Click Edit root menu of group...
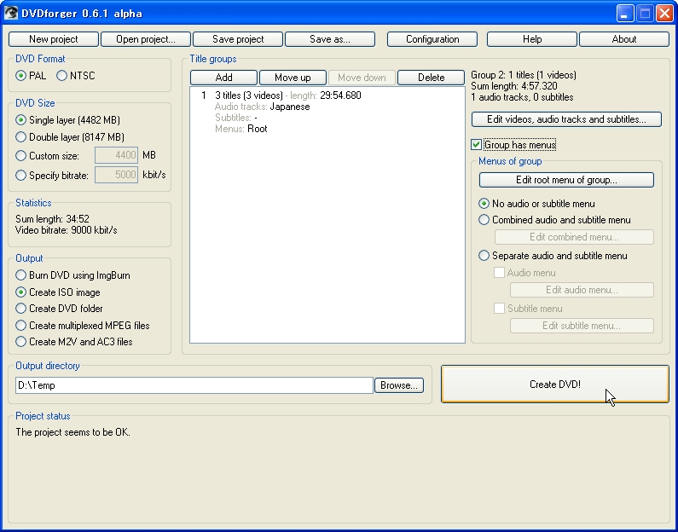Image resolution: width=678 pixels, height=532 pixels. pyautogui.click(x=566, y=180)
